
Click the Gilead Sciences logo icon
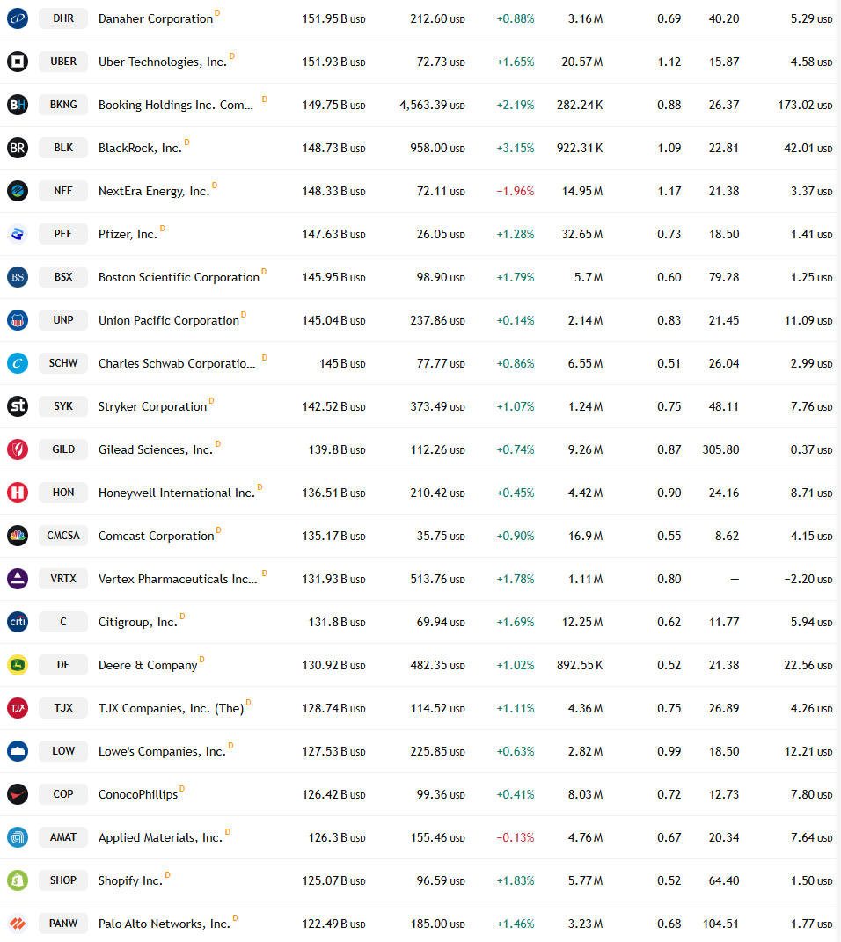(18, 449)
